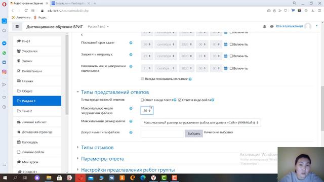Open Microsoft Edge in taskbar
This screenshot has height=182, width=324.
[x=143, y=178]
